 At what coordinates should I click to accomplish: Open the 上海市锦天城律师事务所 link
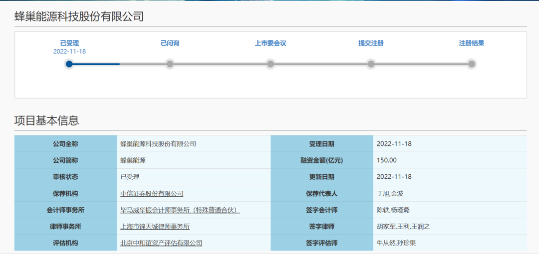[x=155, y=226]
